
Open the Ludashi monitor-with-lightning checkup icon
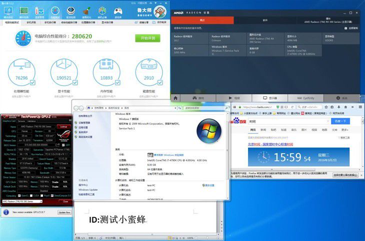click(x=8, y=11)
